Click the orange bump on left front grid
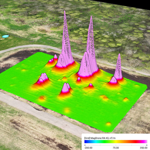 point(42,98)
